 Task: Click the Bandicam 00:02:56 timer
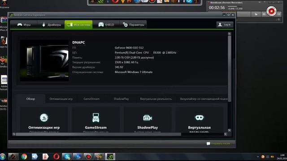click(x=217, y=8)
